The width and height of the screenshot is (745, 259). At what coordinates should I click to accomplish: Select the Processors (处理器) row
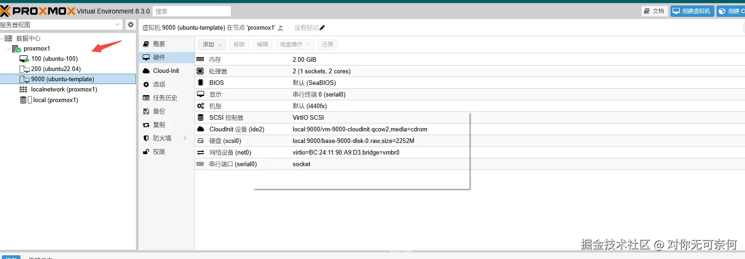pos(470,71)
